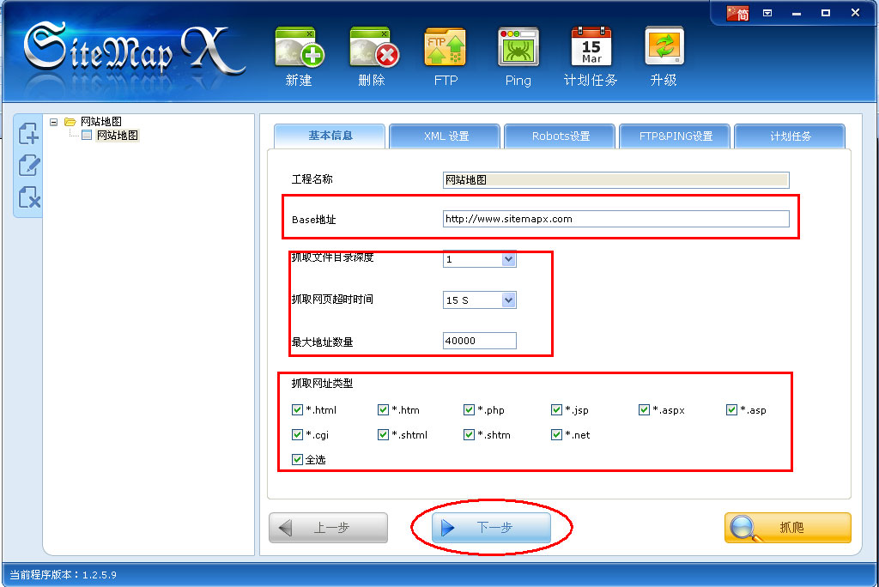Click the edit project sidebar icon
Viewport: 879px width, 587px height.
pos(29,166)
